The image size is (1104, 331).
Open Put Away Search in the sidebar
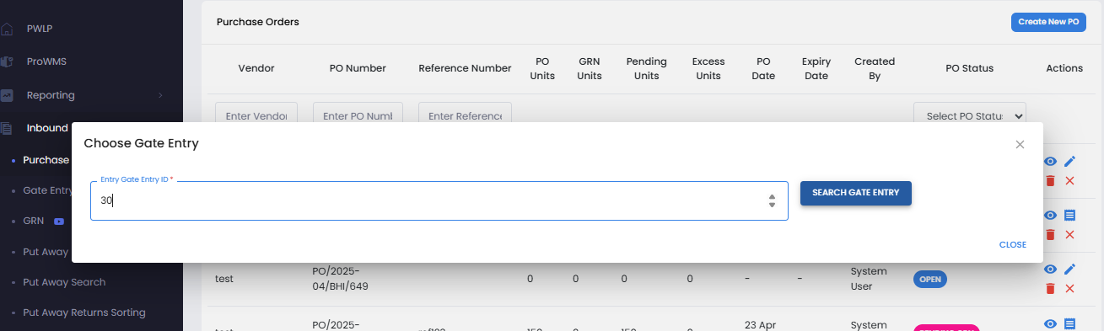[x=64, y=282]
